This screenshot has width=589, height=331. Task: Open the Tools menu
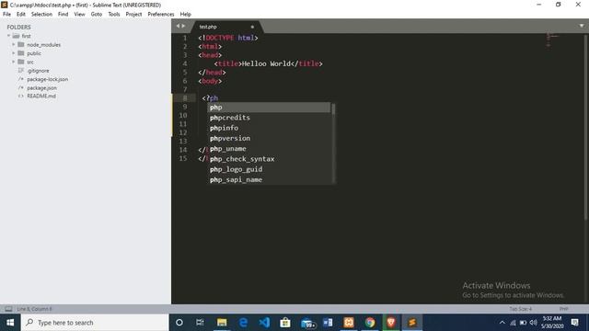coord(114,14)
